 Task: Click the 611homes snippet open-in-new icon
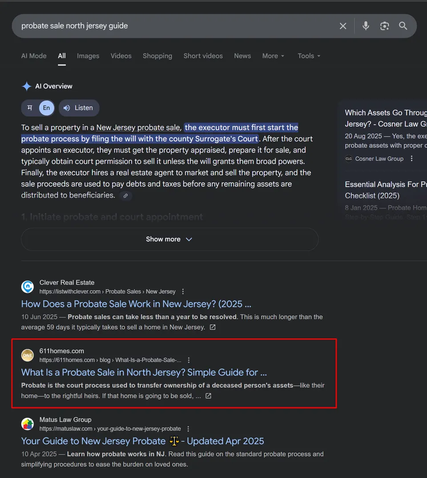tap(208, 396)
